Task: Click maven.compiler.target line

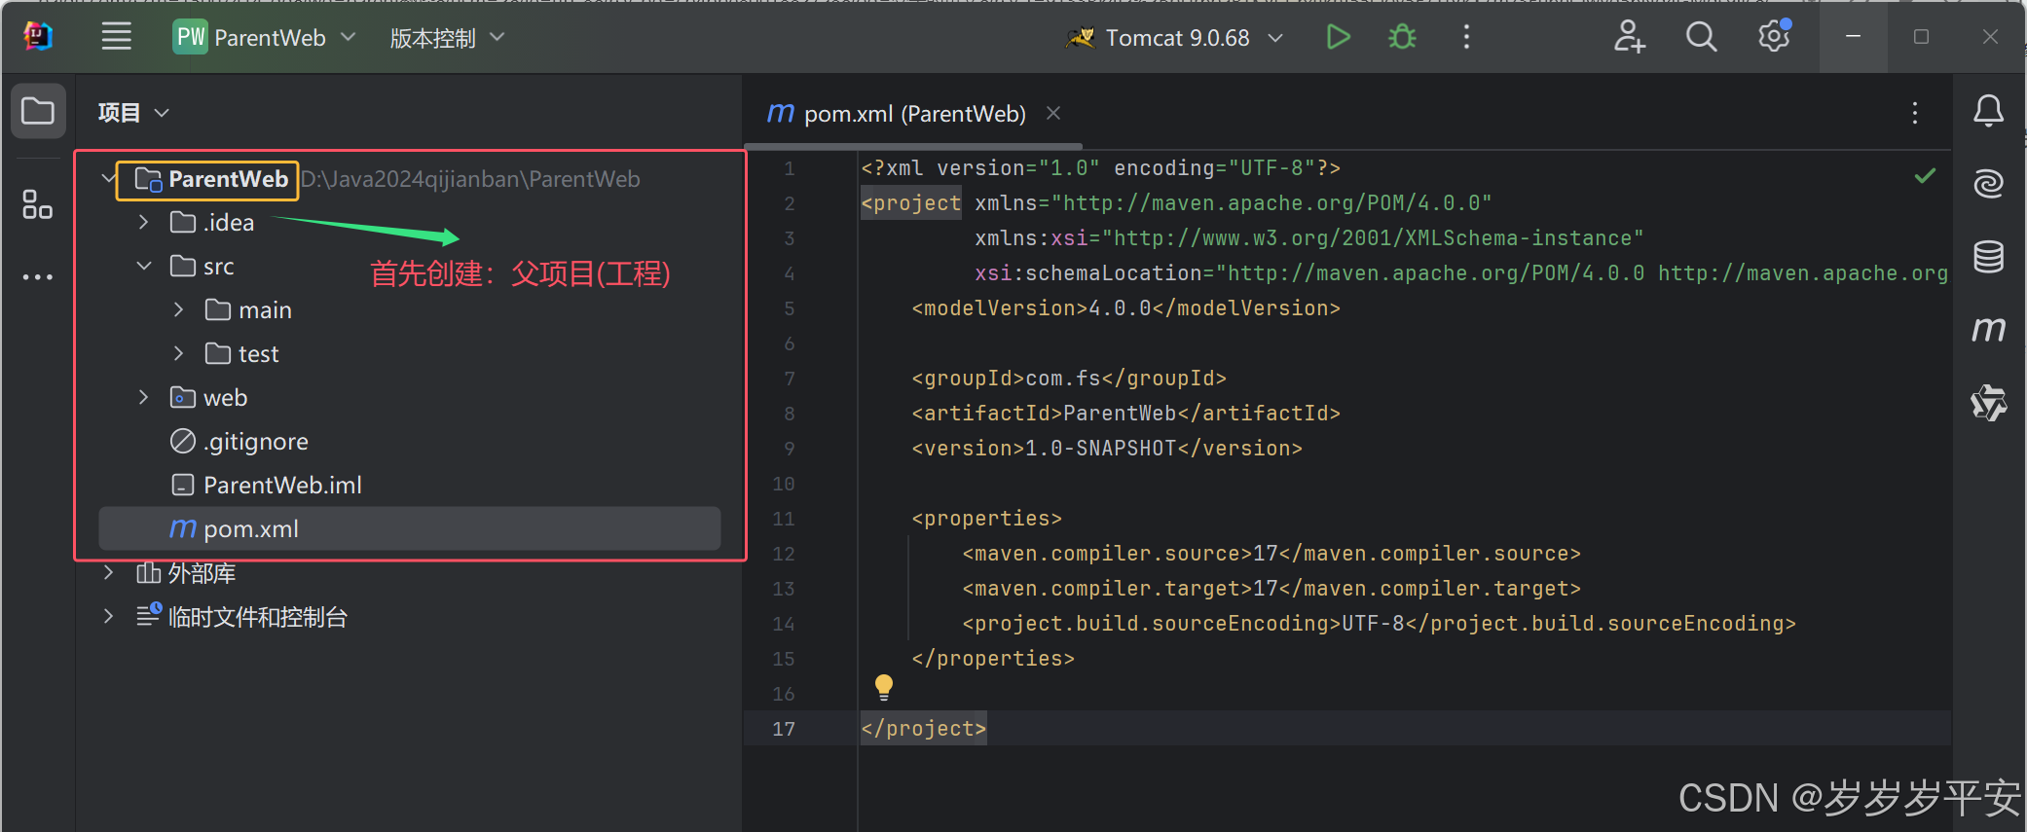Action: point(1271,588)
